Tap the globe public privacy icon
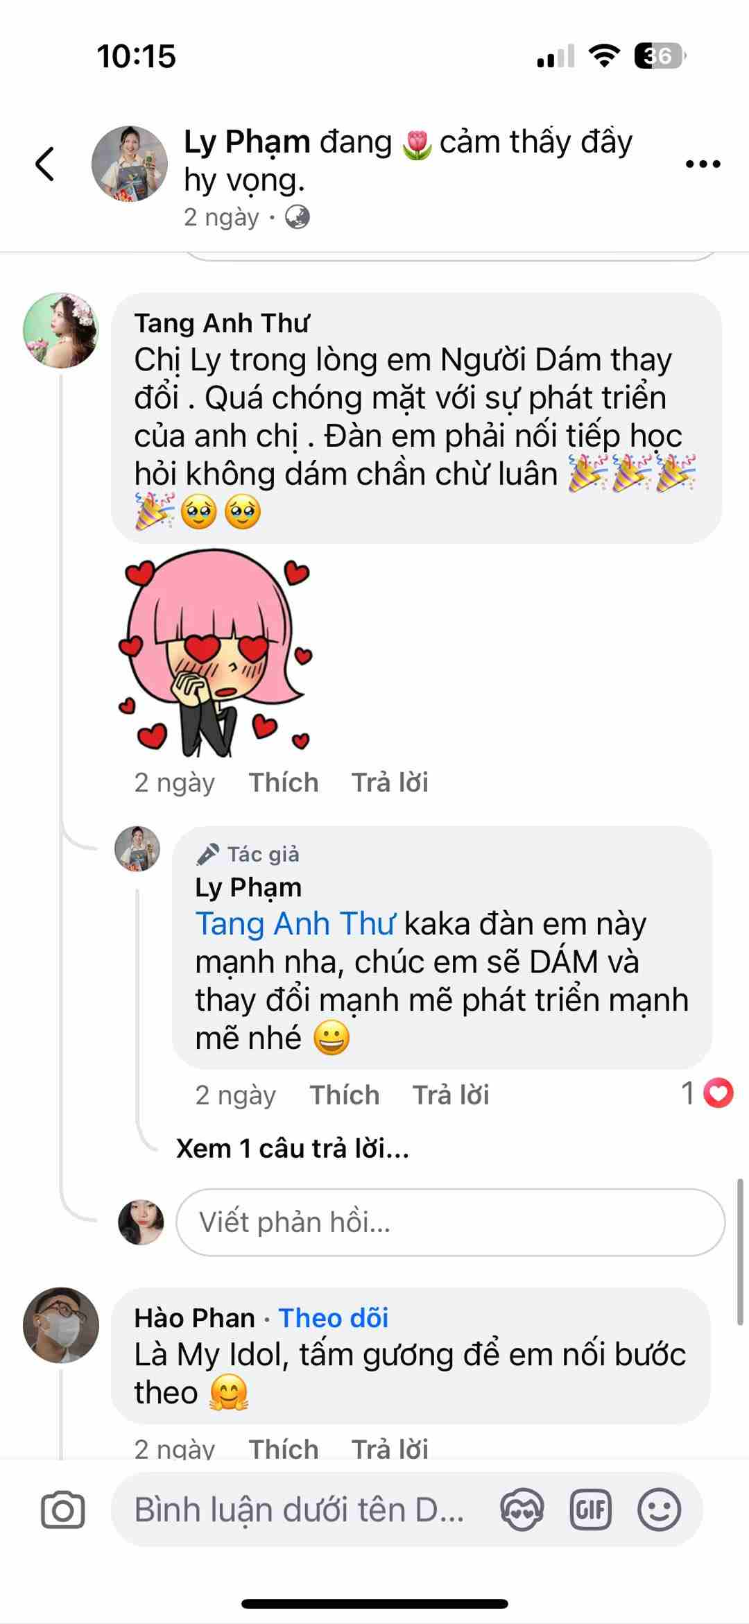The height and width of the screenshot is (1624, 749). tap(298, 218)
